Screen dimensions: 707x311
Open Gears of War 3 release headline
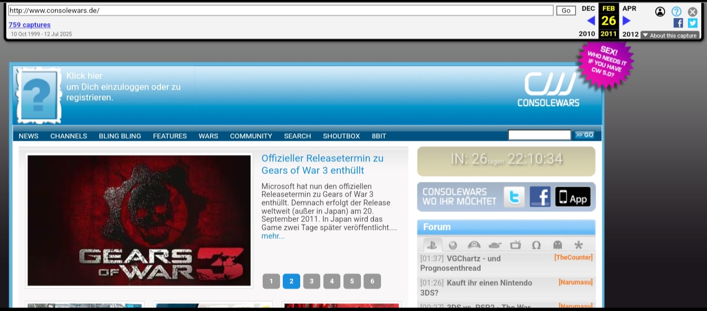322,164
